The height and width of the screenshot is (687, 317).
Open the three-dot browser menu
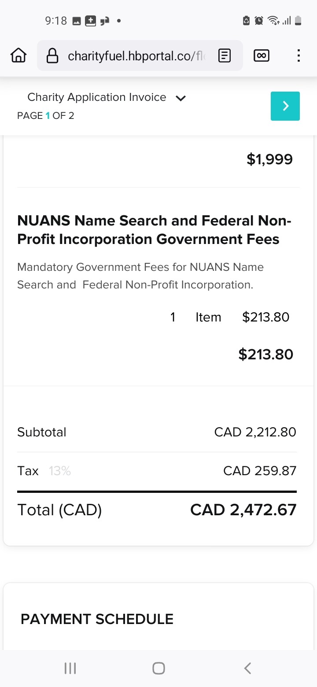pos(299,55)
